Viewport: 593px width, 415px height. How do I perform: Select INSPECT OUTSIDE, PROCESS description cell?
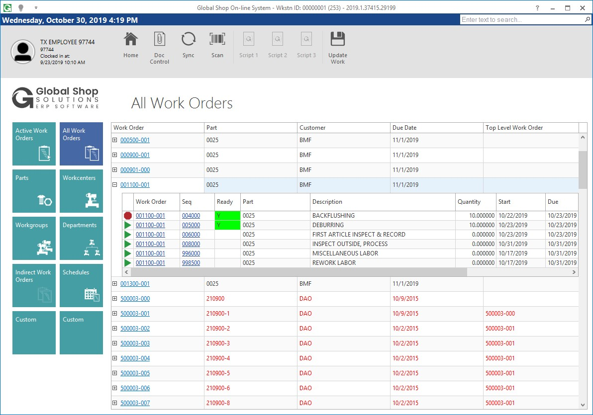click(383, 244)
